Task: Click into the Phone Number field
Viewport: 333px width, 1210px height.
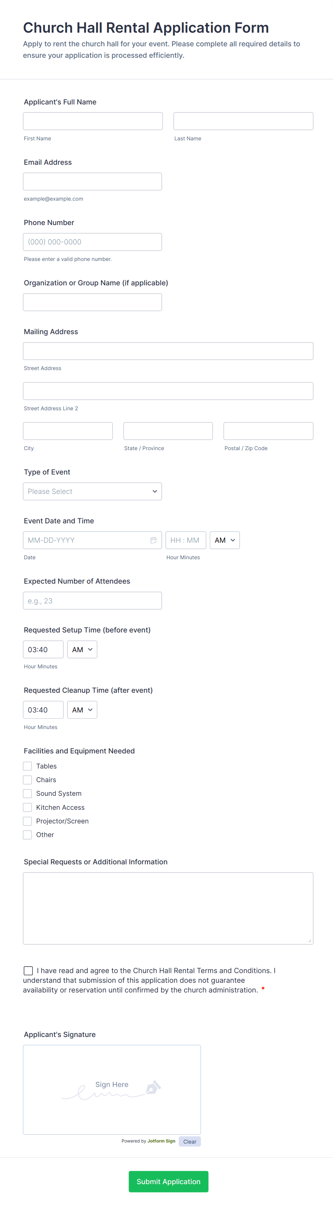Action: pyautogui.click(x=92, y=242)
